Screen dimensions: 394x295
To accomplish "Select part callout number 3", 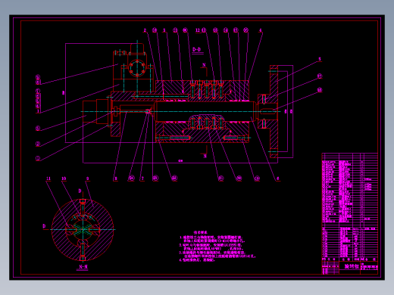I will pyautogui.click(x=164, y=30).
